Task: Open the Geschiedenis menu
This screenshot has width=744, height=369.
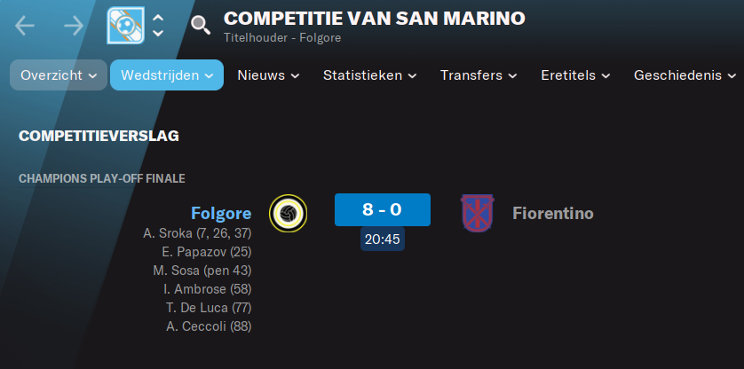Action: [685, 75]
